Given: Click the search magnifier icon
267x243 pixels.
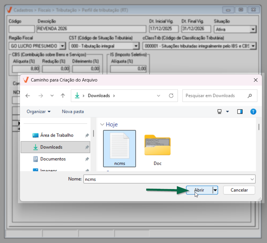Looking at the screenshot, I should coord(250,96).
